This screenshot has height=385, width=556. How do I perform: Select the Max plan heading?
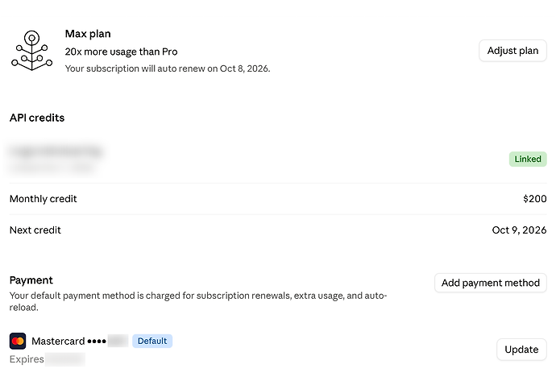click(x=88, y=34)
